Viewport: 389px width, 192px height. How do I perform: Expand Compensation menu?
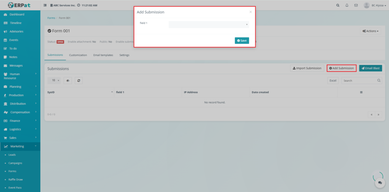coord(20,112)
